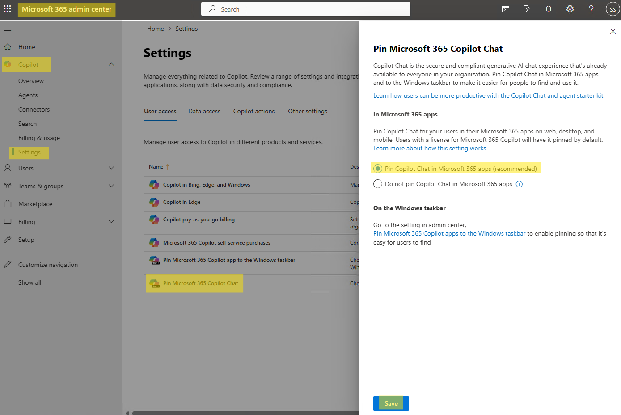
Task: Open the SS account avatar
Action: tap(613, 9)
